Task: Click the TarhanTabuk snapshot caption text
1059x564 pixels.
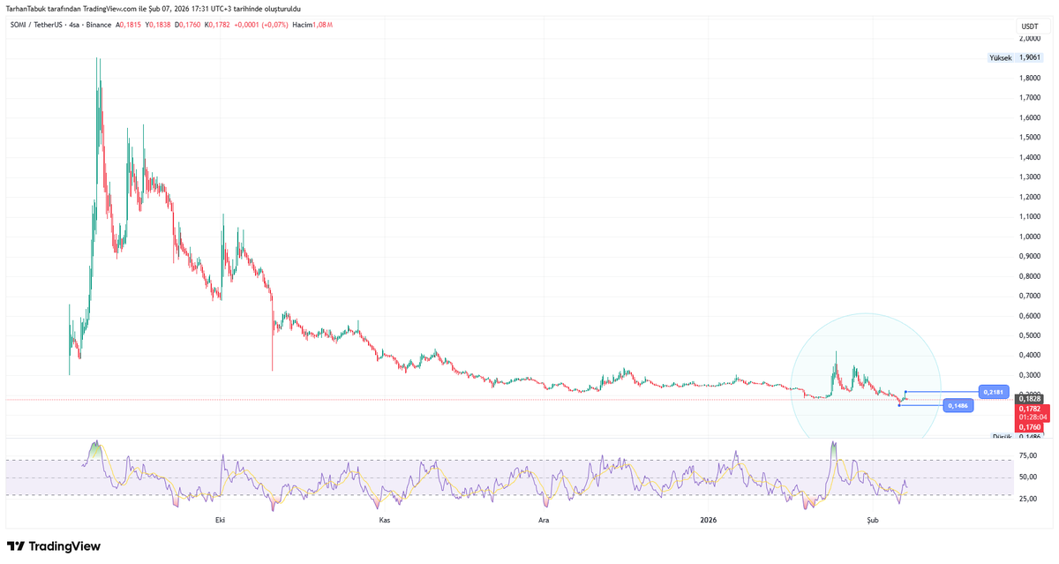Action: click(x=153, y=9)
